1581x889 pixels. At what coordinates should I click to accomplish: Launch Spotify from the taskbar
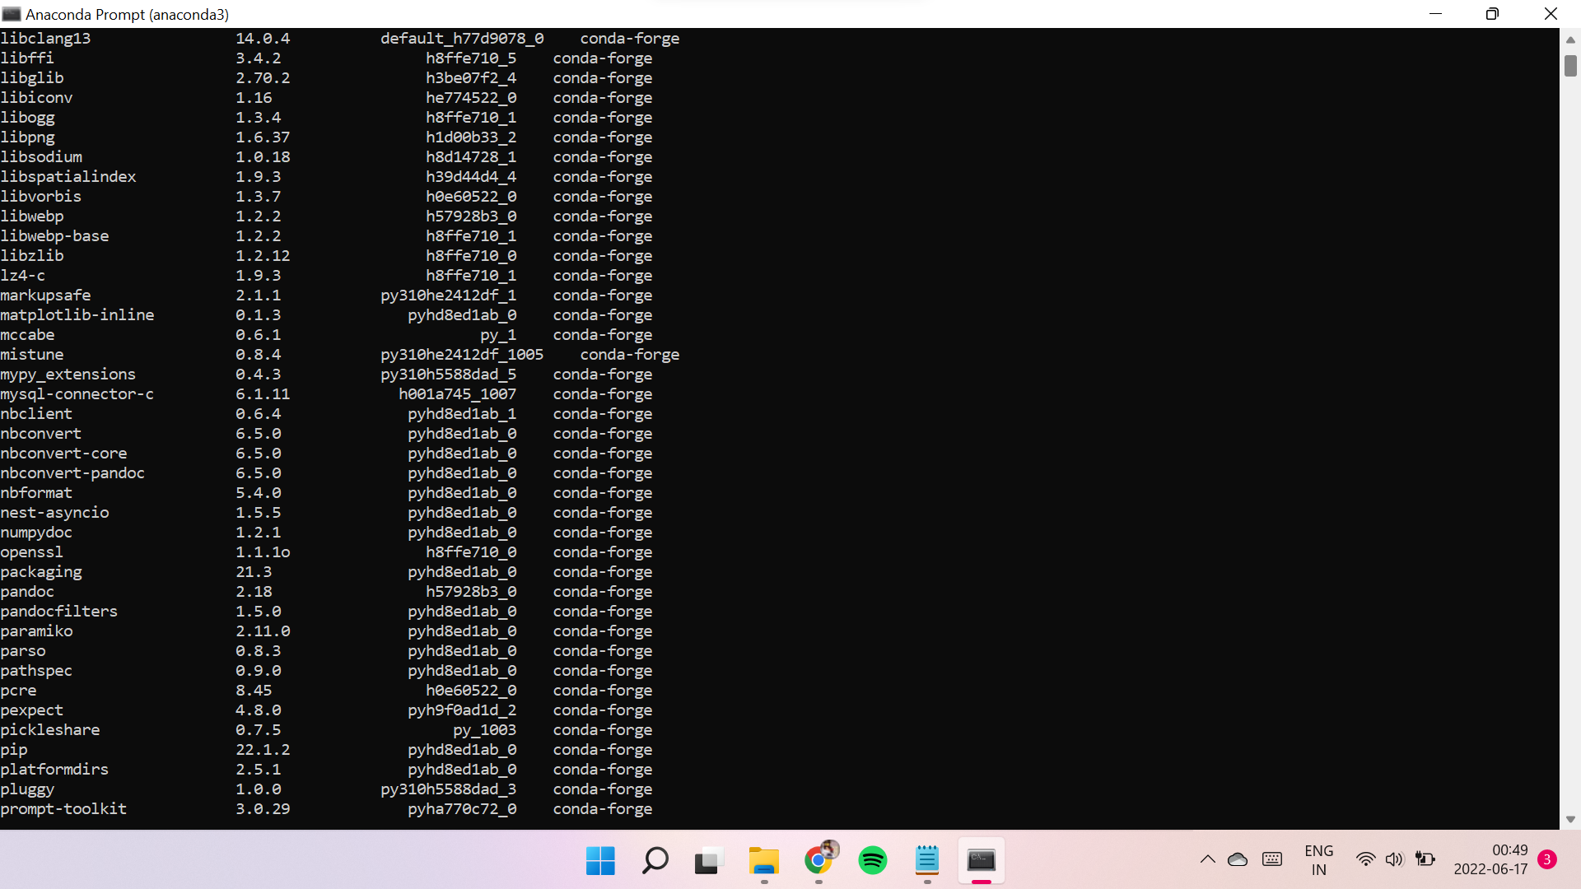point(873,861)
